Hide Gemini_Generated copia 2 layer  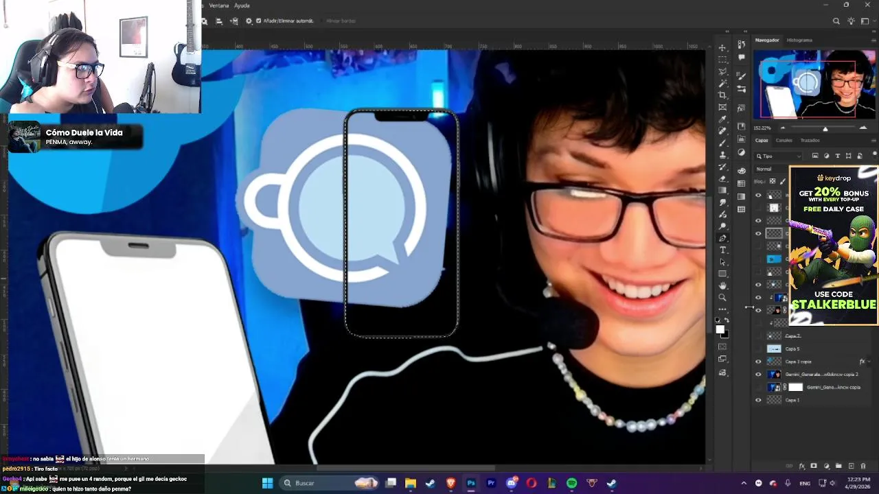758,375
